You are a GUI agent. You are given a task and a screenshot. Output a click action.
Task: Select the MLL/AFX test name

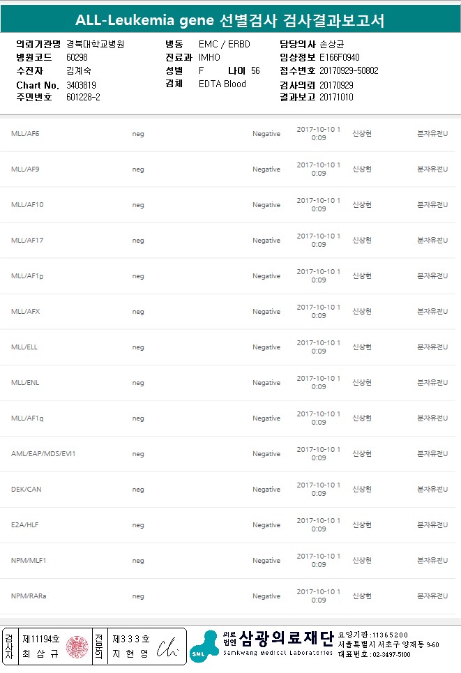point(25,312)
